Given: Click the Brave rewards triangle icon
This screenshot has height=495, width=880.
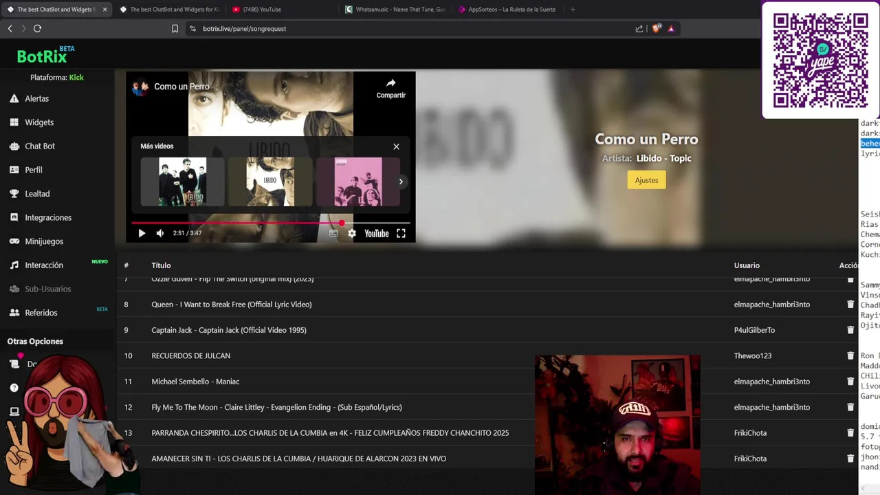Looking at the screenshot, I should [x=671, y=28].
